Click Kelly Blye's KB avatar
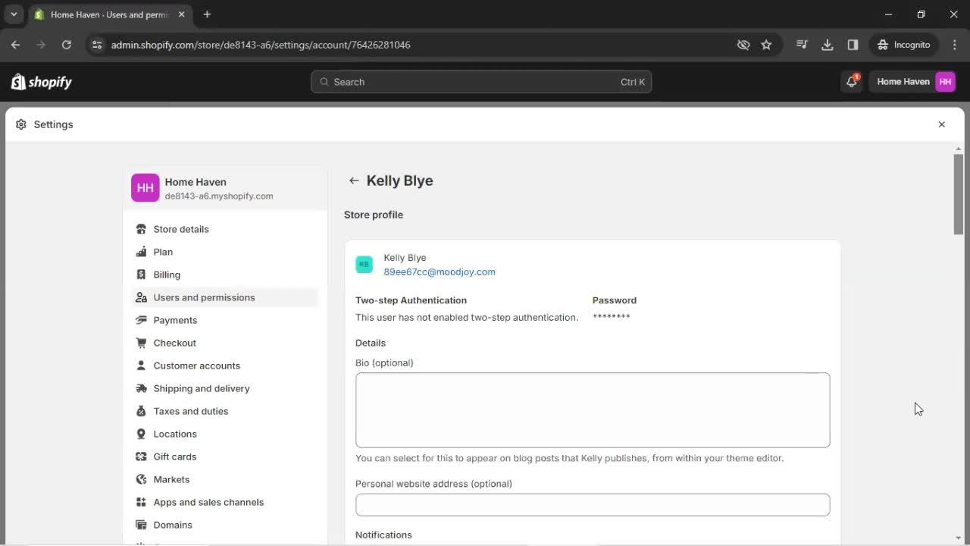970x546 pixels. 364,264
